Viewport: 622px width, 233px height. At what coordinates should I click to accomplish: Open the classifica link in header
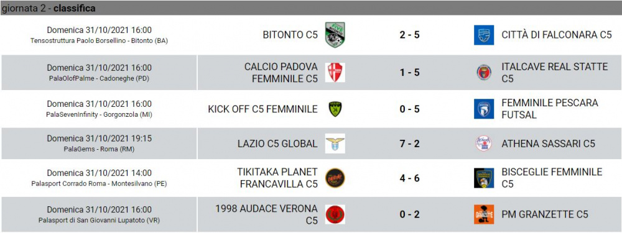click(74, 8)
